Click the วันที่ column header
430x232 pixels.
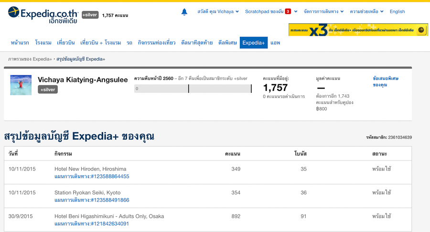point(13,154)
